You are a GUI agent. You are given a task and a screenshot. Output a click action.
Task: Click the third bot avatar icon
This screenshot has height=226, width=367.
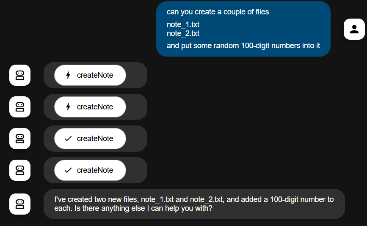tap(20, 139)
